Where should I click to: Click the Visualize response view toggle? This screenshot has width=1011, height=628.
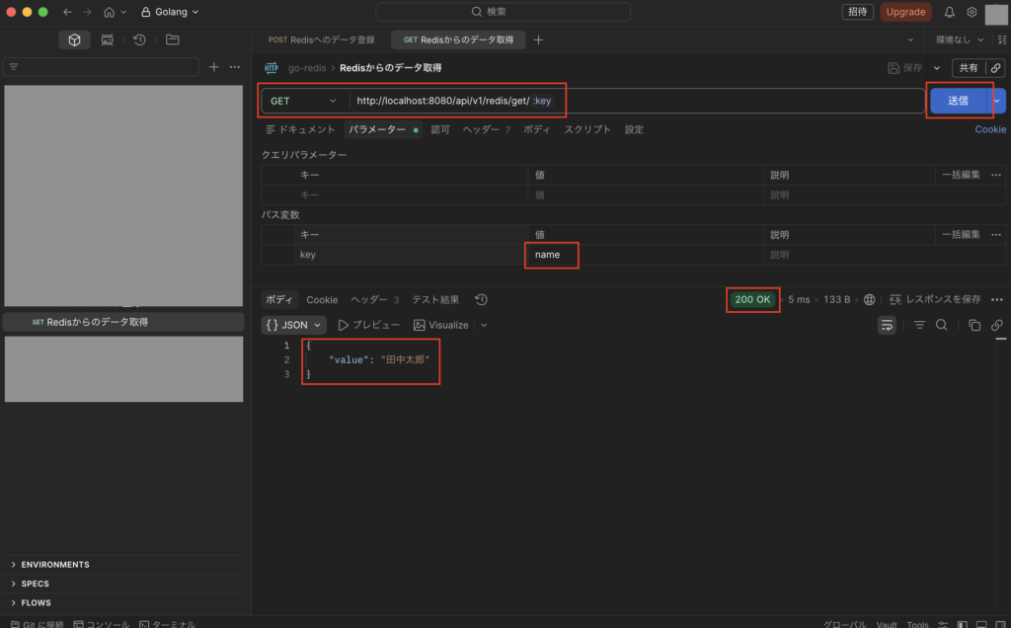(x=441, y=325)
